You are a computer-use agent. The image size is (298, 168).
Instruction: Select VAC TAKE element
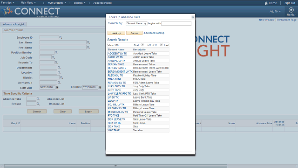point(114,130)
